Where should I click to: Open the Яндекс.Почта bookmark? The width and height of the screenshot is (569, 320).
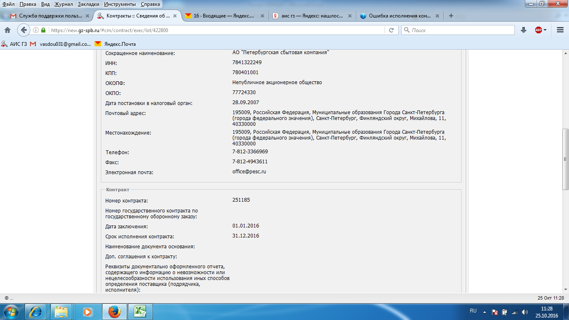(115, 44)
